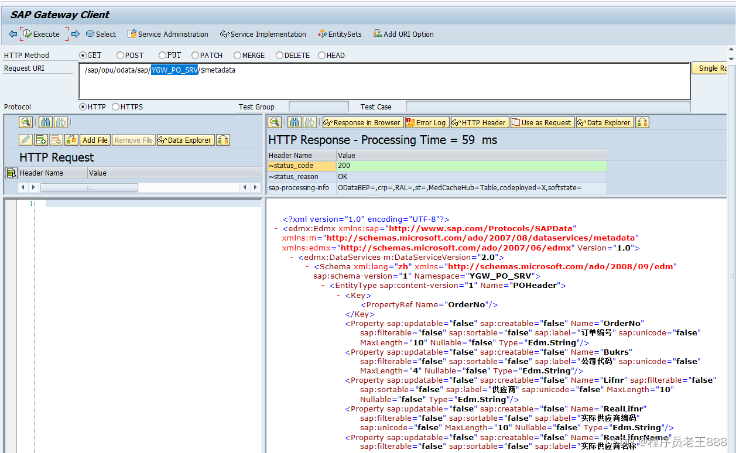Click the icon left of Add File
Screen dimensions: 736x453
click(x=71, y=140)
